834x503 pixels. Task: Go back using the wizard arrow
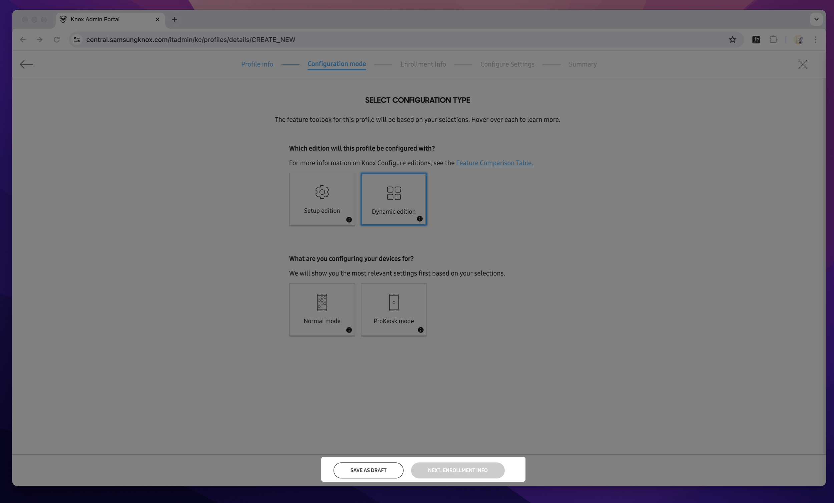26,64
